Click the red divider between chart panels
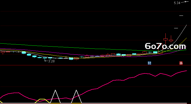 pos(95,65)
